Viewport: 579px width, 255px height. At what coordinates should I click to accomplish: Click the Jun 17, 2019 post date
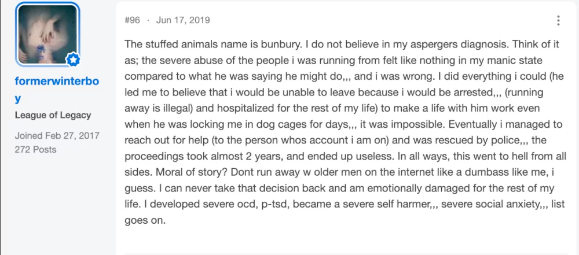tap(183, 20)
